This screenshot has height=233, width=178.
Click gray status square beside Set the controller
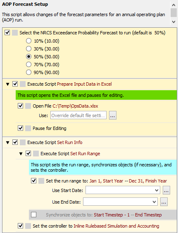[28, 226]
